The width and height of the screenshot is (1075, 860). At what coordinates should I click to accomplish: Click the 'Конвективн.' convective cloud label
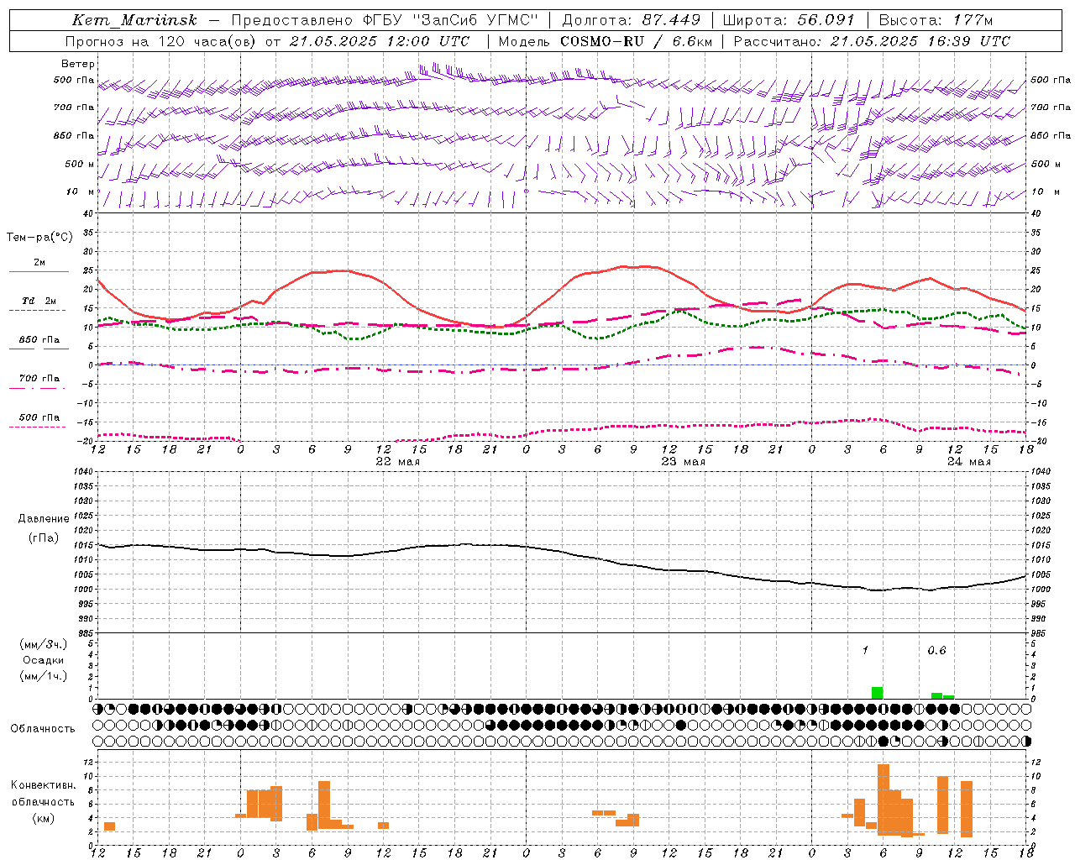(x=44, y=785)
